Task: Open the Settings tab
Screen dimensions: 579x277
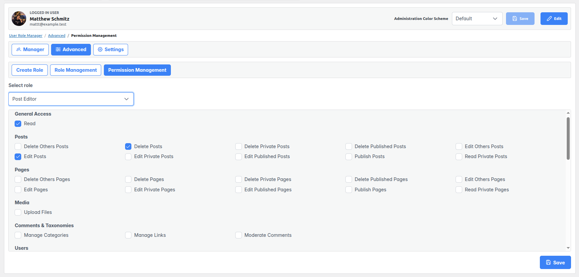Action: pyautogui.click(x=110, y=49)
